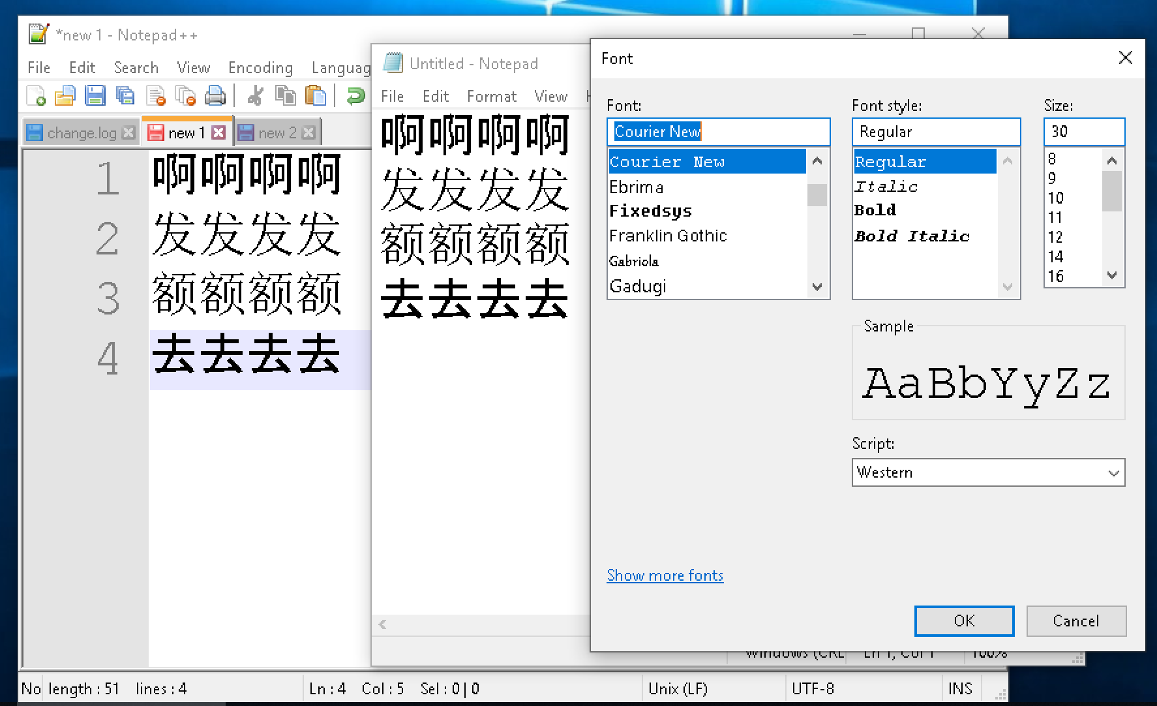Print the document using the toolbar icon
The image size is (1157, 706).
(x=216, y=95)
